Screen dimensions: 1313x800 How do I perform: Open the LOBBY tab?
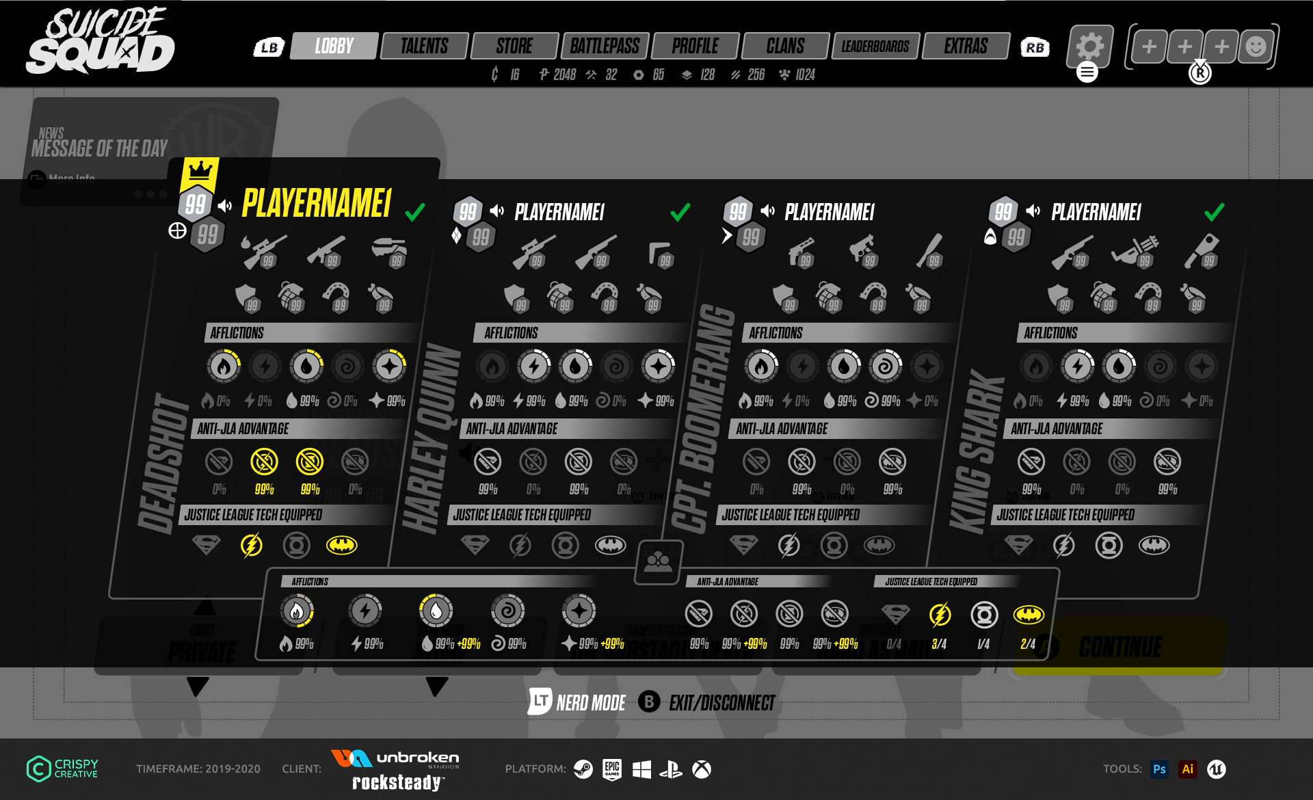pos(334,46)
